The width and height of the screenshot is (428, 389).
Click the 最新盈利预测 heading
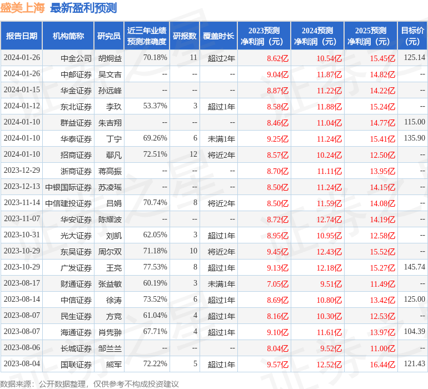(x=83, y=8)
